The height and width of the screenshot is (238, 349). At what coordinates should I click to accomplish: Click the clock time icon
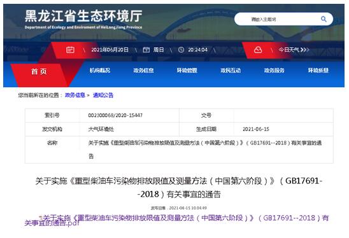181,50
